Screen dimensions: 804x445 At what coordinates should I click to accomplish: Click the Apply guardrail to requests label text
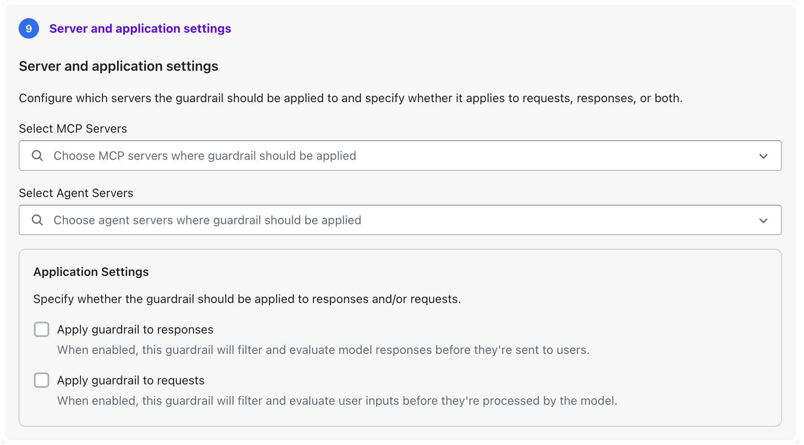(x=131, y=381)
